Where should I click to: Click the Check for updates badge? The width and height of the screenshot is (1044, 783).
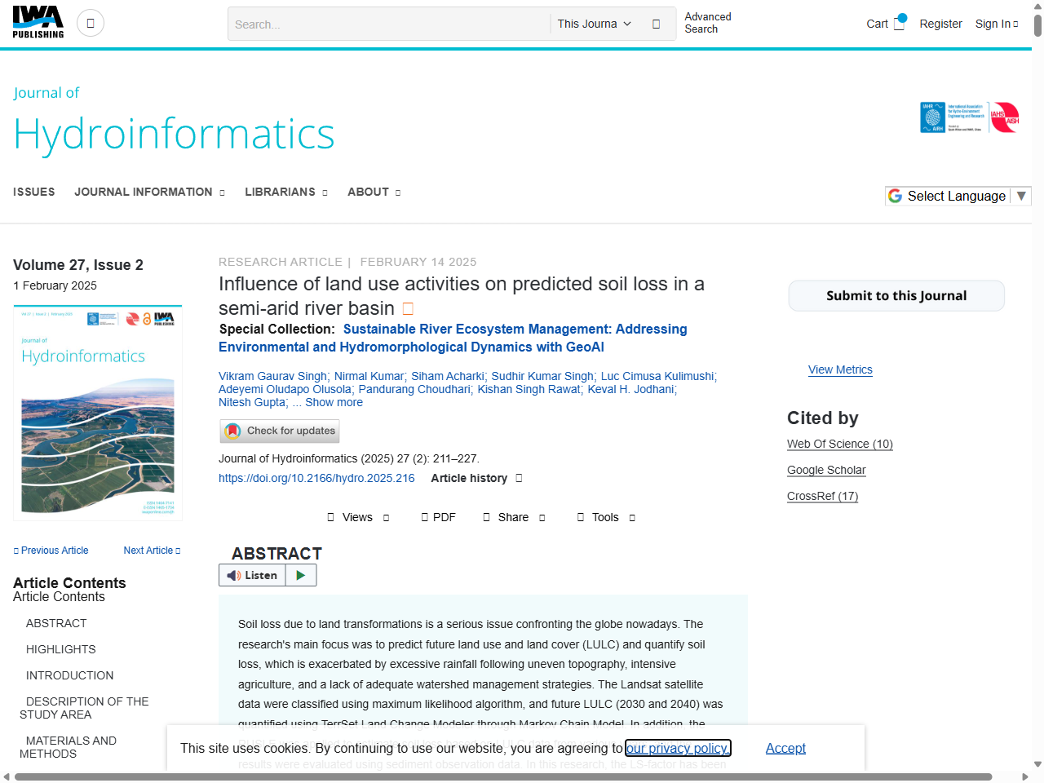click(x=279, y=431)
